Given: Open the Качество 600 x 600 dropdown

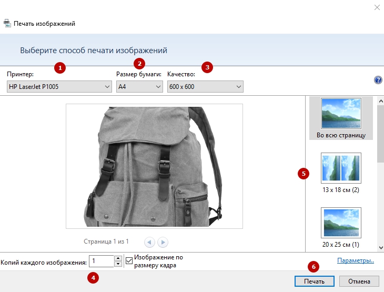Looking at the screenshot, I should [206, 87].
